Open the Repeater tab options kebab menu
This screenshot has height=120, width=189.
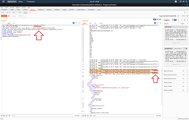point(187,12)
